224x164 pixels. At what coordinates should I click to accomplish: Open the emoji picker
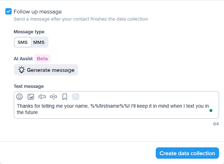click(19, 96)
